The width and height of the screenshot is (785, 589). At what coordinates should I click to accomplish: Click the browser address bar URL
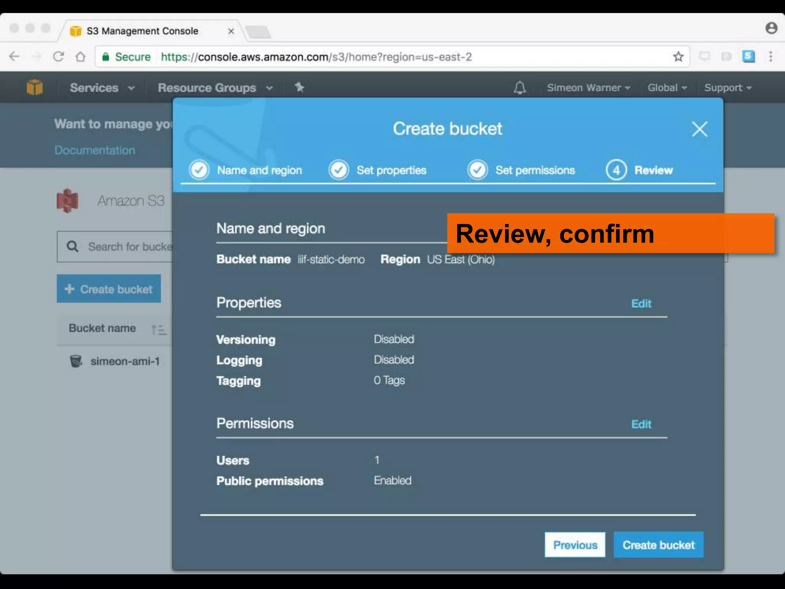click(x=316, y=57)
